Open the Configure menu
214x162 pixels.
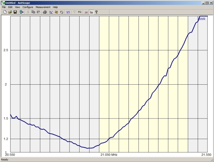point(28,7)
